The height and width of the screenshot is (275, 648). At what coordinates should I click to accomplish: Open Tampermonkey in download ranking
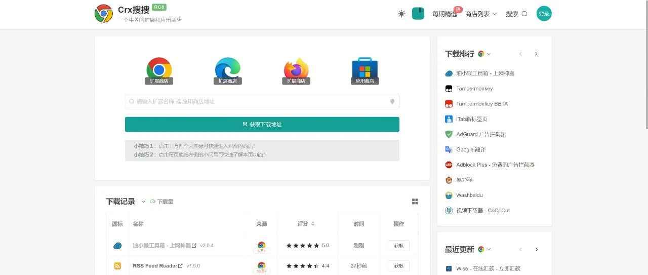474,89
